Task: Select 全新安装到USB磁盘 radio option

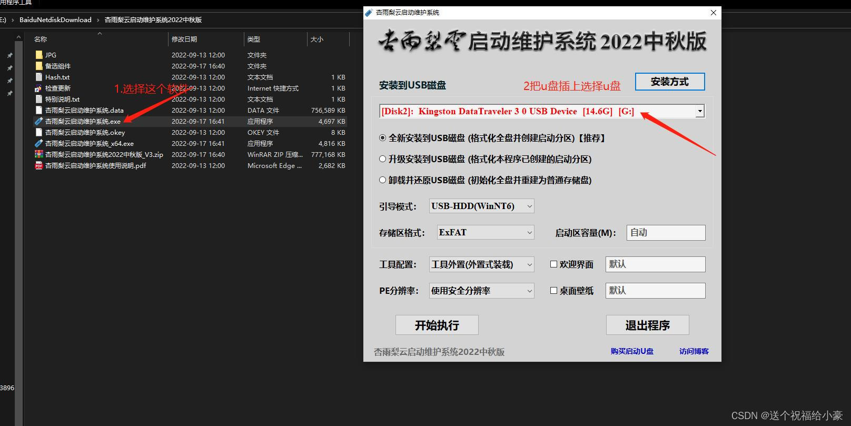Action: (383, 138)
